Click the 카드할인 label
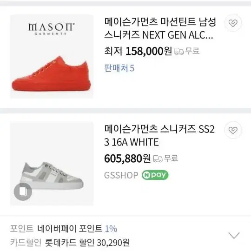The width and height of the screenshot is (251, 251). pos(26,243)
